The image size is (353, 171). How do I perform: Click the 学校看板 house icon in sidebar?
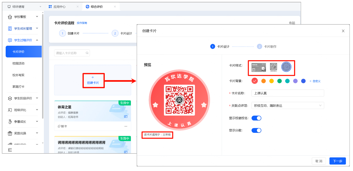10,17
